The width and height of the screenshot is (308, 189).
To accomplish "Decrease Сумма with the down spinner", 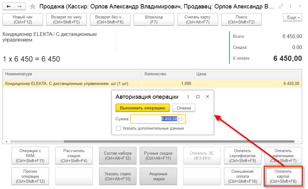I will (x=181, y=121).
